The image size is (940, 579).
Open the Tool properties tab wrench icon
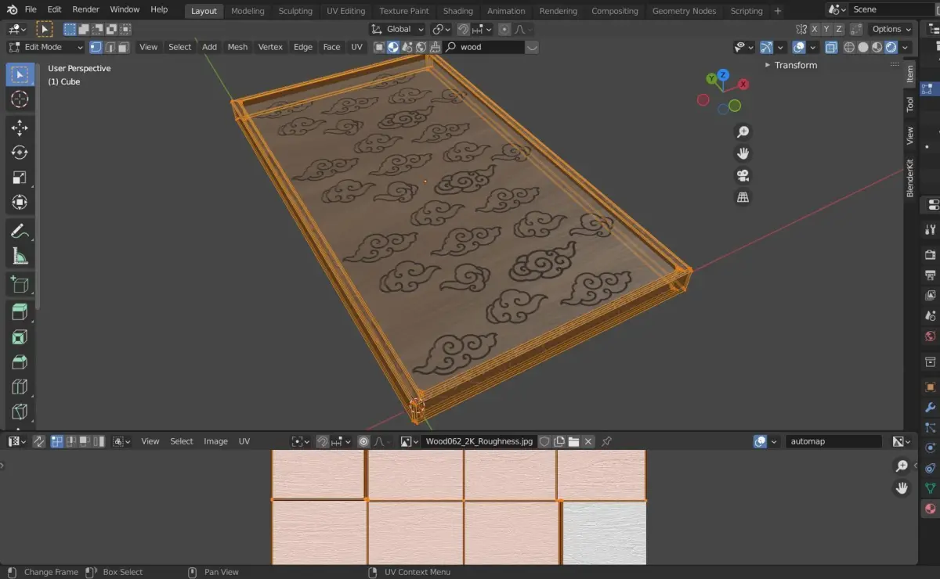click(x=931, y=229)
